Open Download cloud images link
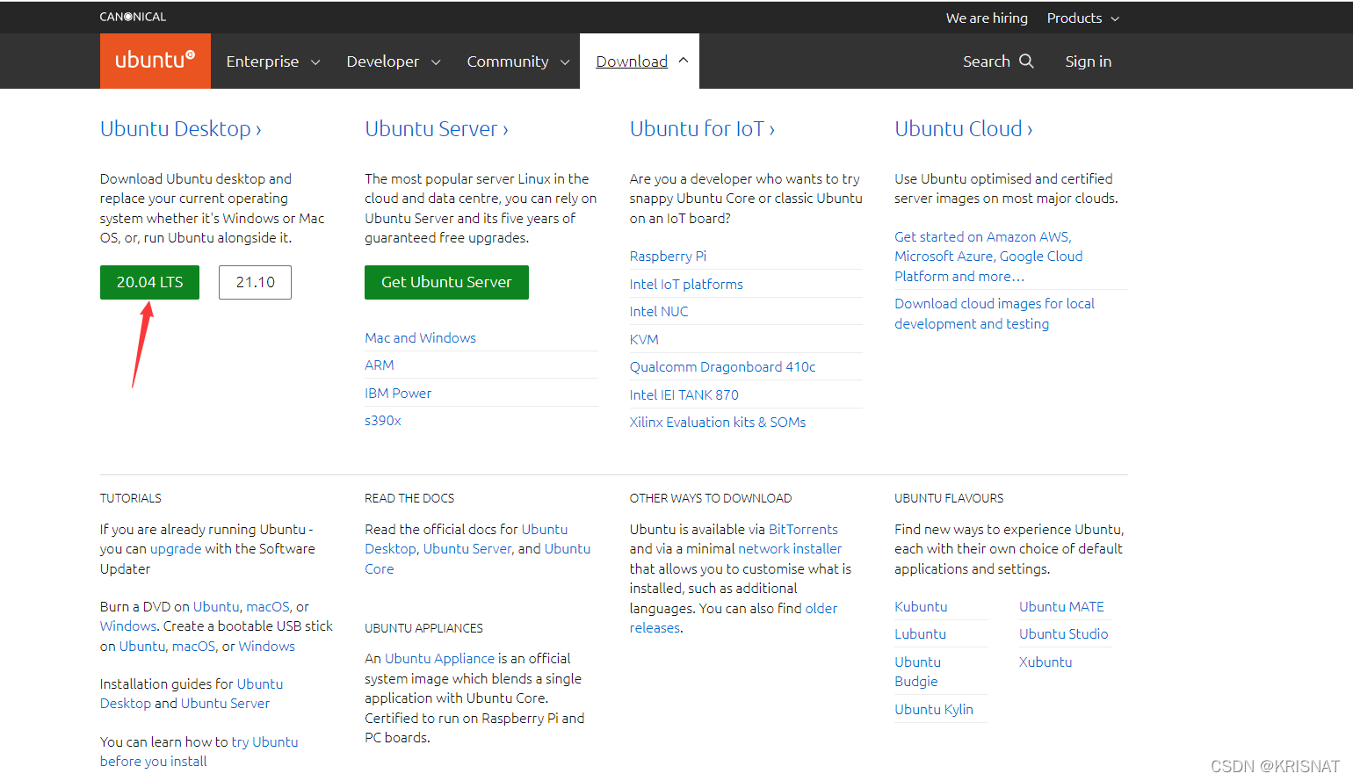Screen dimensions: 1353x781 pos(995,314)
